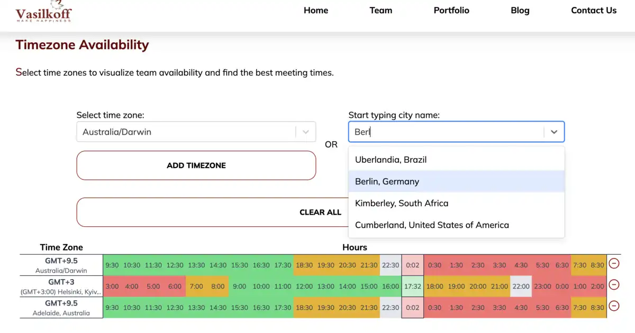Remove the Adelaide, Australia timezone row
Image resolution: width=635 pixels, height=333 pixels.
click(614, 307)
